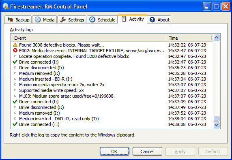Click the time '14:32:22 06-07-23'
This screenshot has width=232, height=160.
(187, 45)
